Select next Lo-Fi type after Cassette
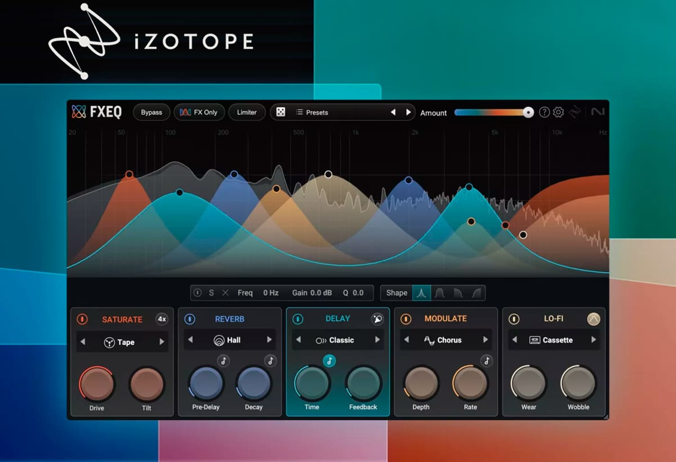The height and width of the screenshot is (462, 676). point(593,340)
